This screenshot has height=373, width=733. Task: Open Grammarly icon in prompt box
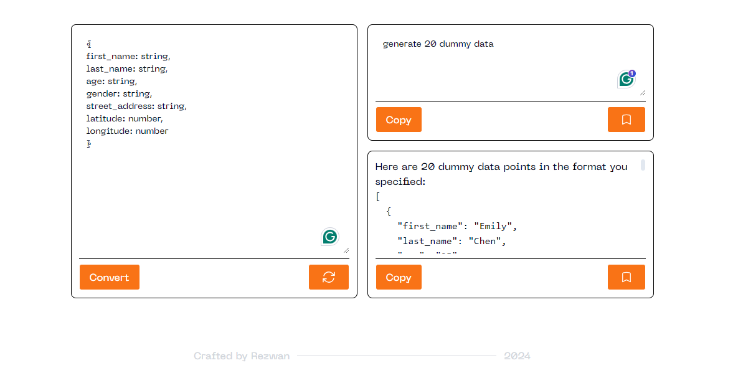tap(626, 80)
